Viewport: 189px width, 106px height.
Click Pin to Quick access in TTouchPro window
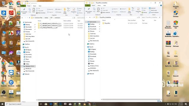(89, 10)
